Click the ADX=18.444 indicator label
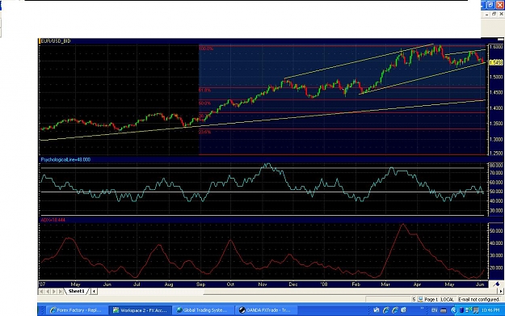 click(53, 220)
